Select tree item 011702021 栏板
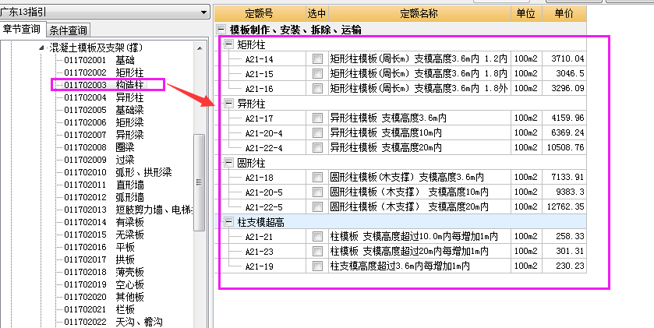Image resolution: width=654 pixels, height=328 pixels. [99, 309]
